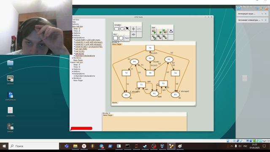
Task: Select declaration colset B2 = unit with storage2
Action: point(89,44)
